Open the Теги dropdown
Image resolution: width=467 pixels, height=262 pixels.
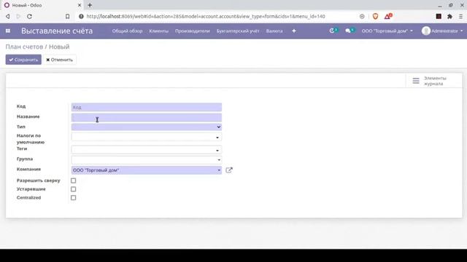(x=147, y=150)
